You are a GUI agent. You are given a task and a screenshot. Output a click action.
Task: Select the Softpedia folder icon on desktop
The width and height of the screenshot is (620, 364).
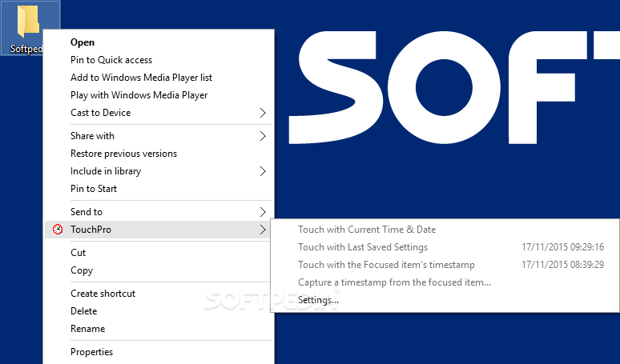point(29,20)
